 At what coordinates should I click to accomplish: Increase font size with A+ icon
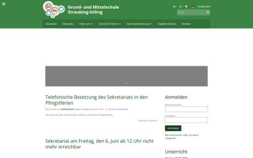(x=175, y=6)
